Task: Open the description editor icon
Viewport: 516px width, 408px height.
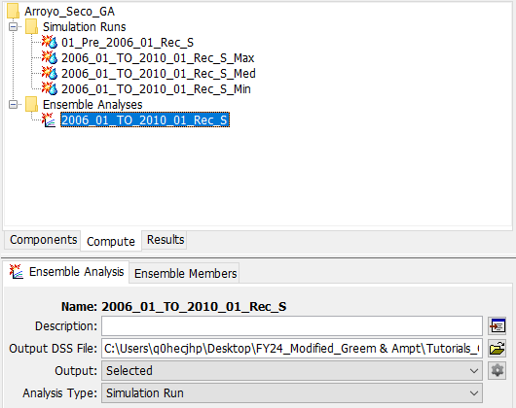Action: tap(497, 326)
